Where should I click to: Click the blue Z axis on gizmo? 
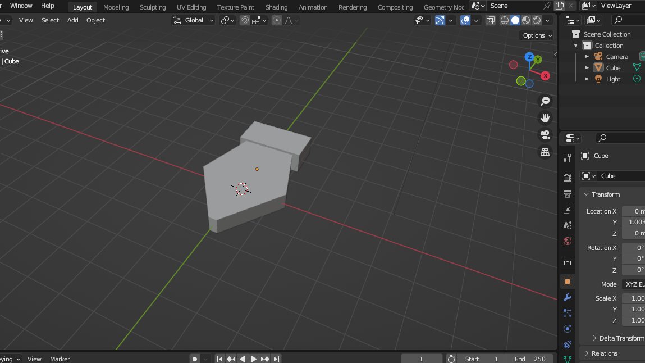tap(529, 57)
